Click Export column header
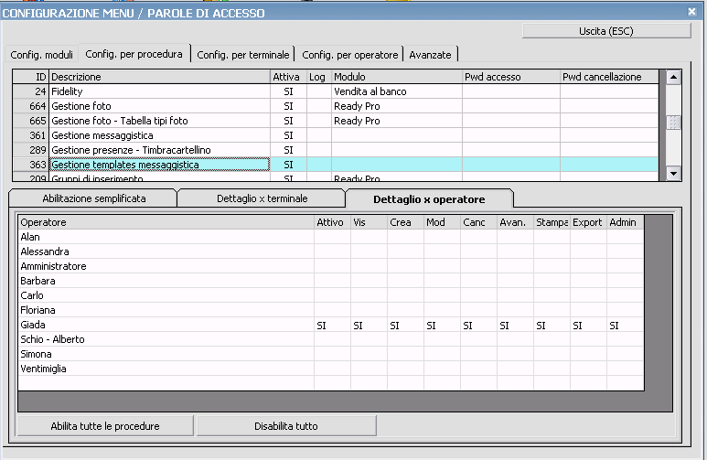 (588, 222)
